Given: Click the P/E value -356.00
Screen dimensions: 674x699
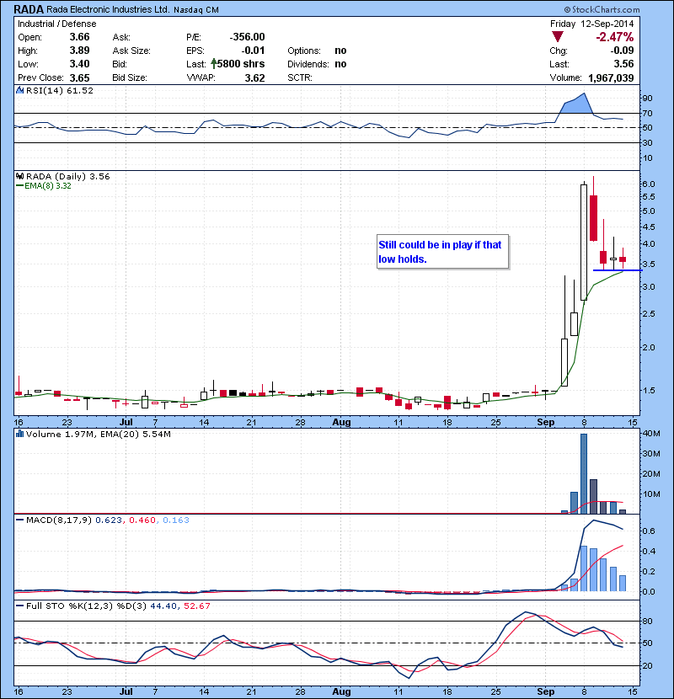Looking at the screenshot, I should 247,37.
